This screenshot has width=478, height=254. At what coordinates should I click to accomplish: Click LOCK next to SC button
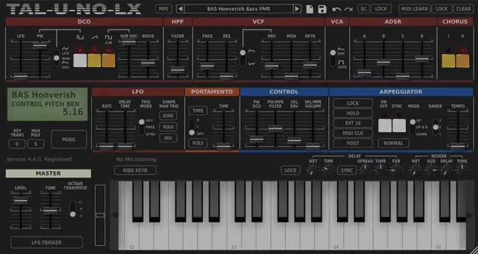click(x=381, y=9)
